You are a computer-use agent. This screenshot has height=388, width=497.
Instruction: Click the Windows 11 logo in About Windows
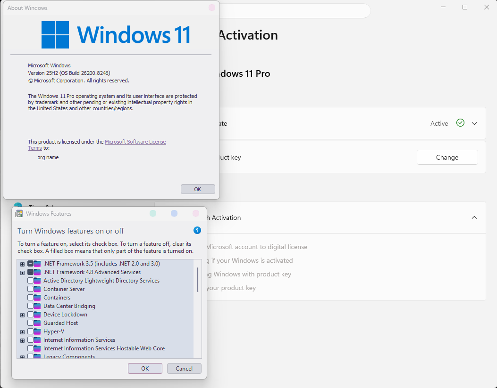[x=116, y=35]
